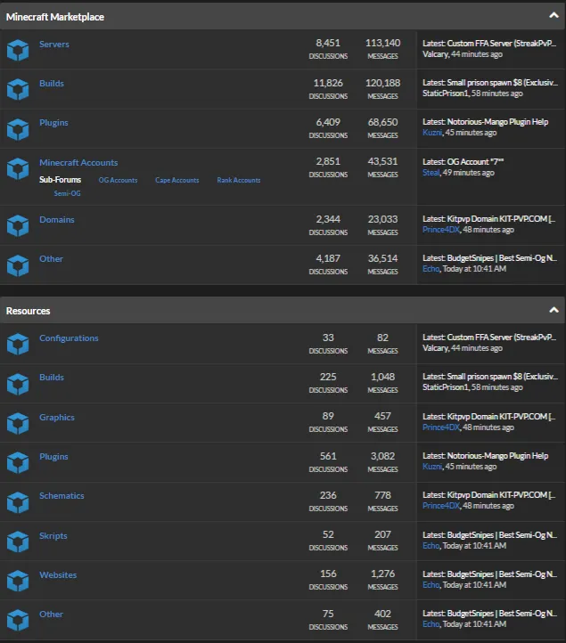The width and height of the screenshot is (566, 643).
Task: Click the cube icon beside Graphics
Action: click(18, 423)
